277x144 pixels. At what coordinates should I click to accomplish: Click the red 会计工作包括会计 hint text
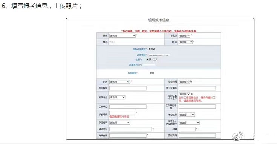pyautogui.click(x=197, y=99)
